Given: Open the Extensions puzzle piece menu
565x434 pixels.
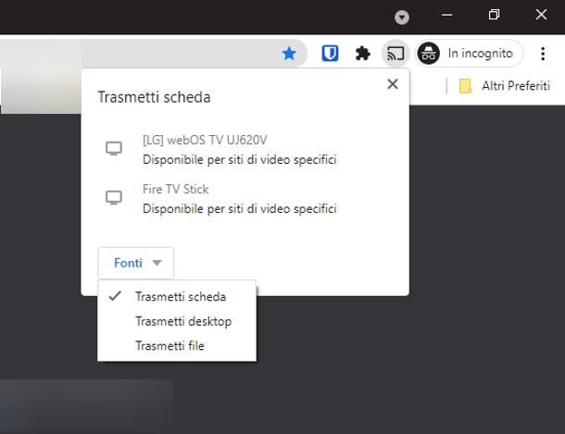Looking at the screenshot, I should pyautogui.click(x=362, y=54).
